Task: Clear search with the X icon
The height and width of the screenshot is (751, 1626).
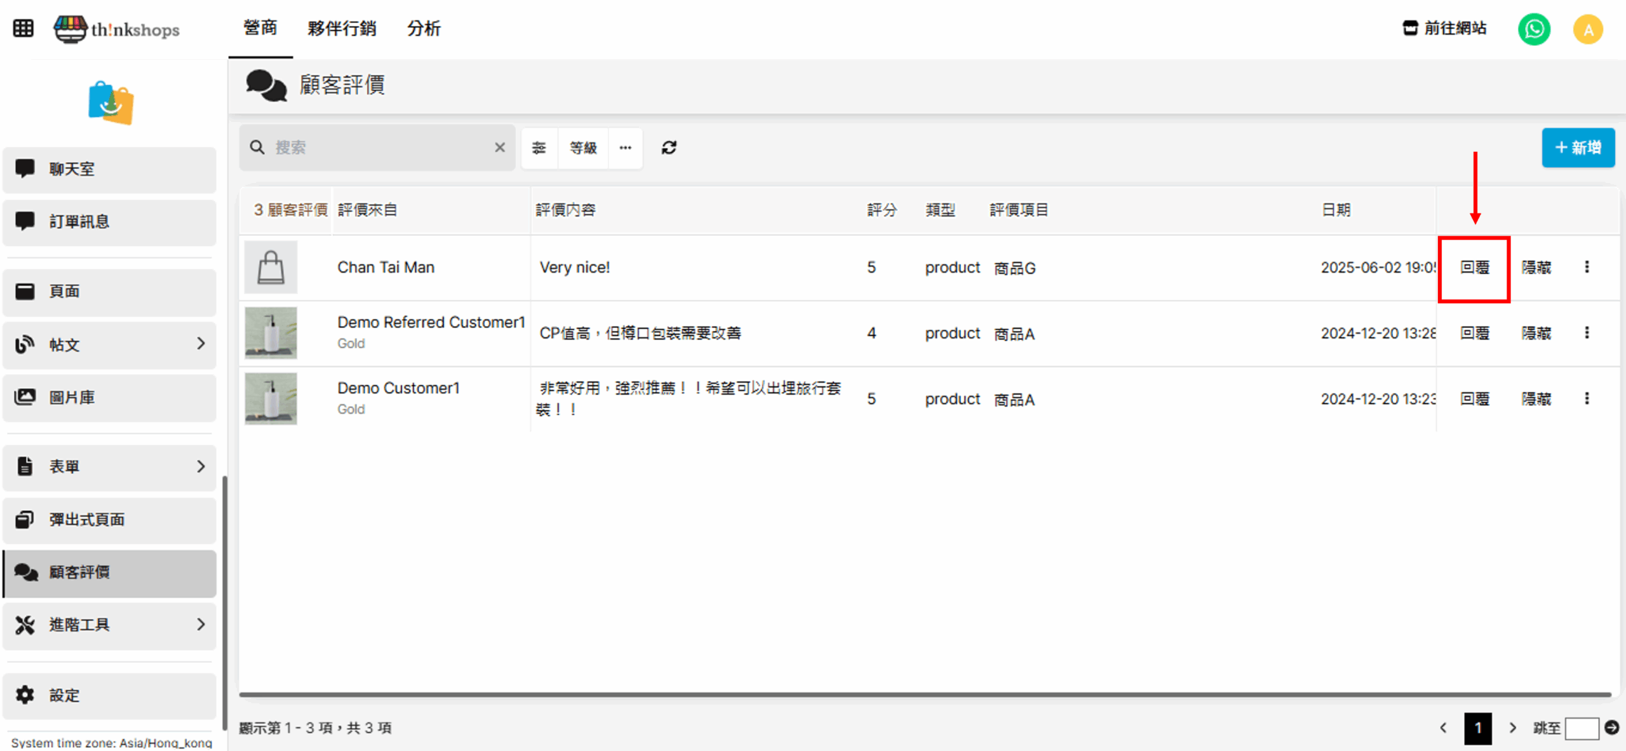Action: coord(500,147)
